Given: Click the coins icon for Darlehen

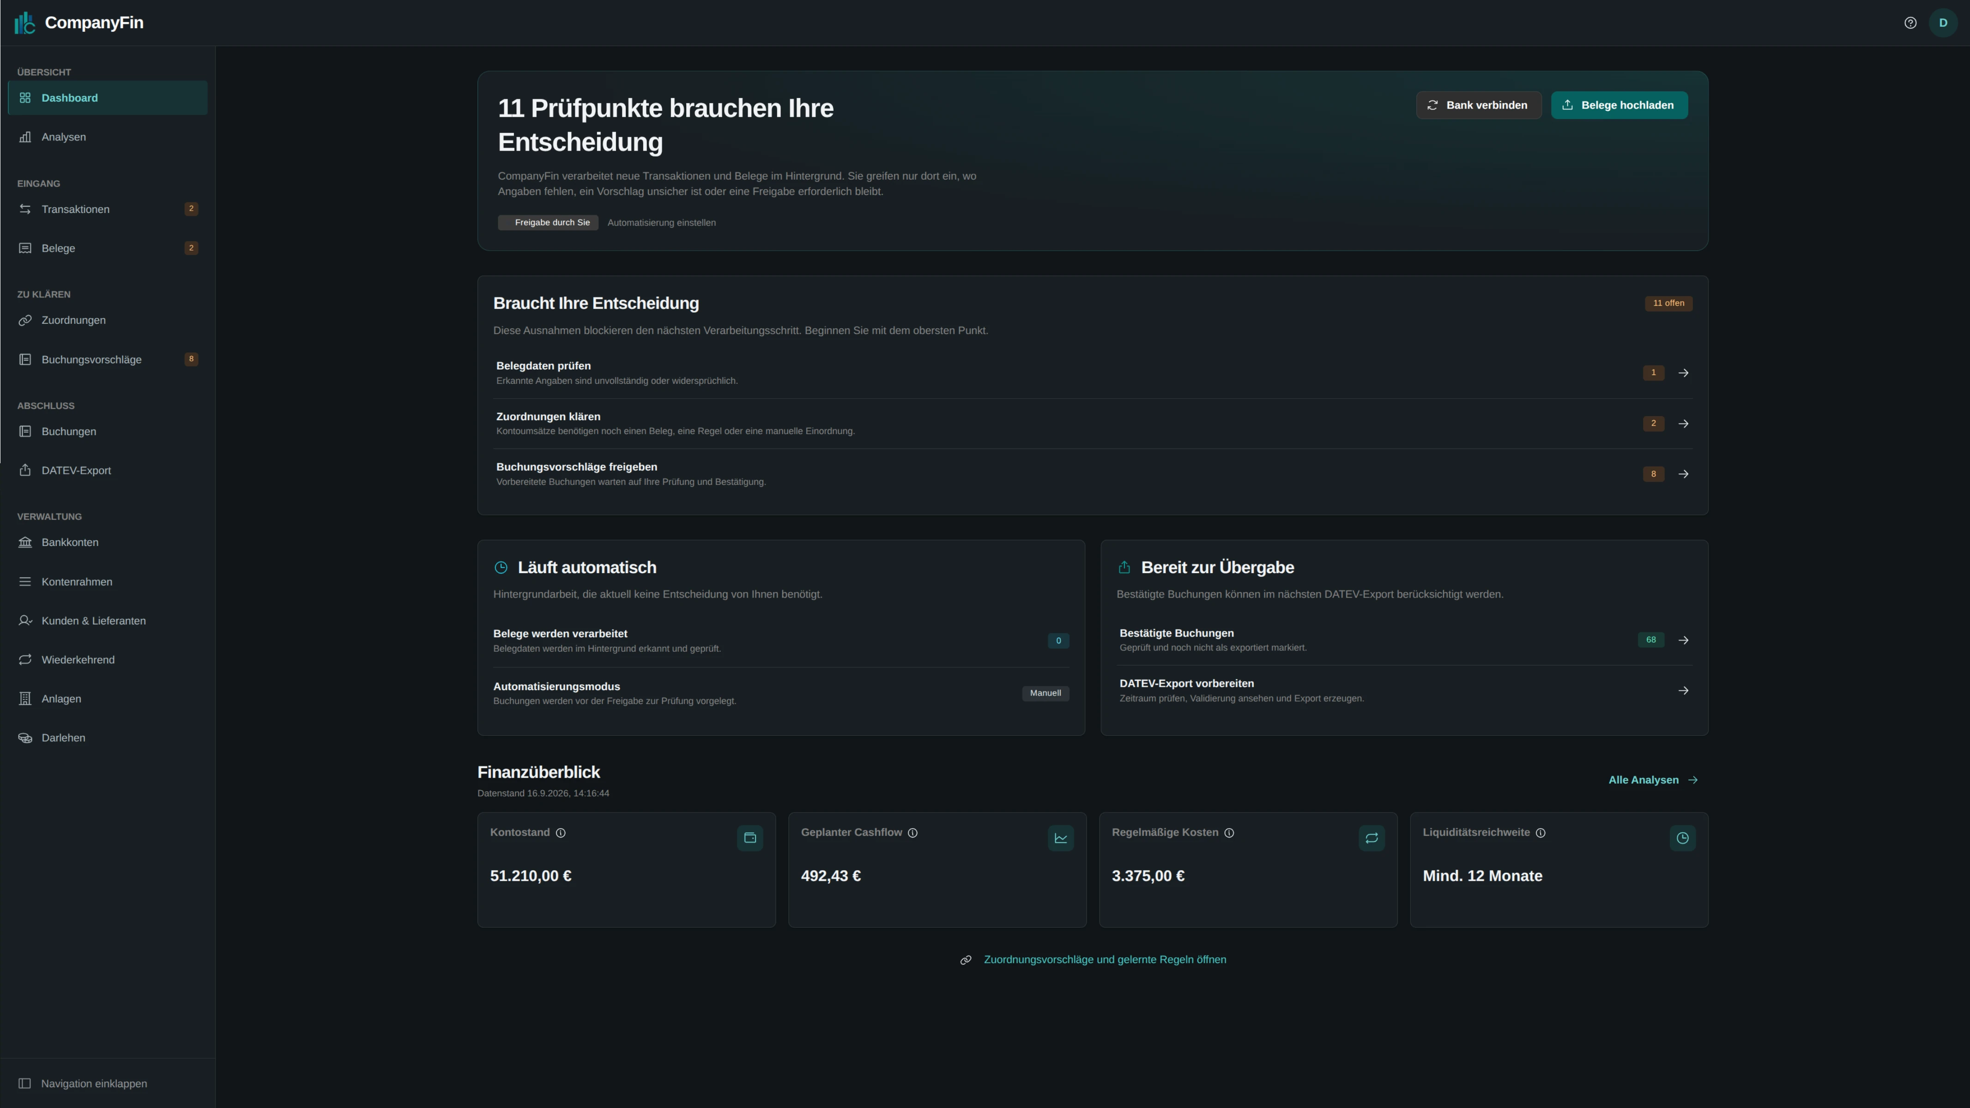Looking at the screenshot, I should pos(25,738).
